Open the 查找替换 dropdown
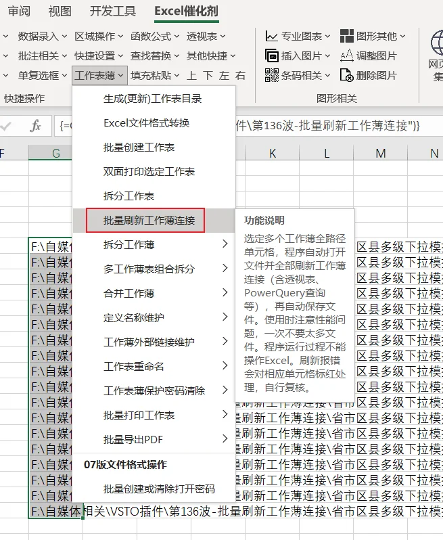Screen dimensions: 443x540 coord(155,55)
